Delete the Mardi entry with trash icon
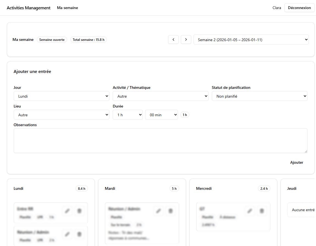Image resolution: width=316 pixels, height=246 pixels. coord(171,211)
